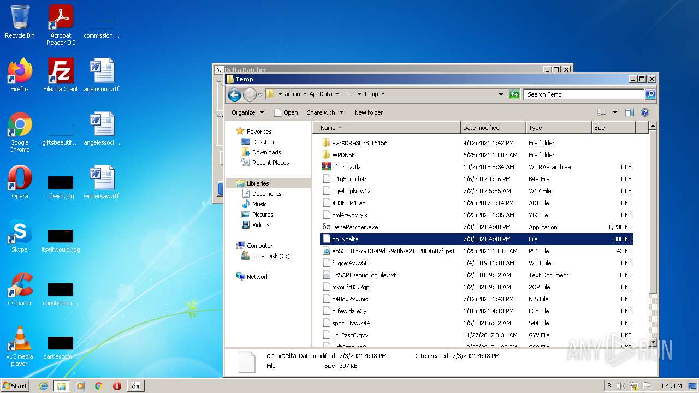Screen dimensions: 699x393
Task: Open Recent Places in navigation pane
Action: pyautogui.click(x=270, y=163)
